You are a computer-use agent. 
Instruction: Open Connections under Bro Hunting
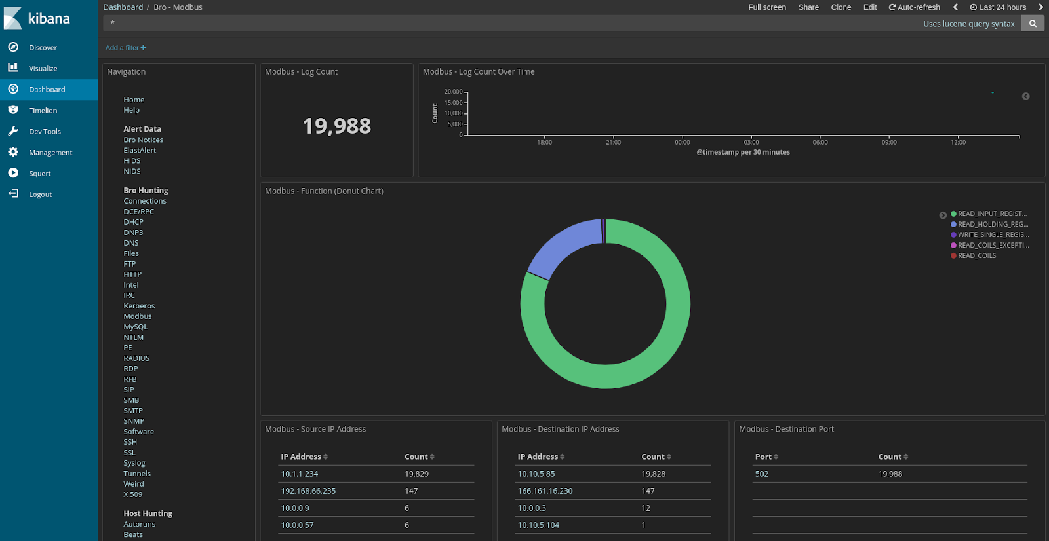(x=145, y=201)
